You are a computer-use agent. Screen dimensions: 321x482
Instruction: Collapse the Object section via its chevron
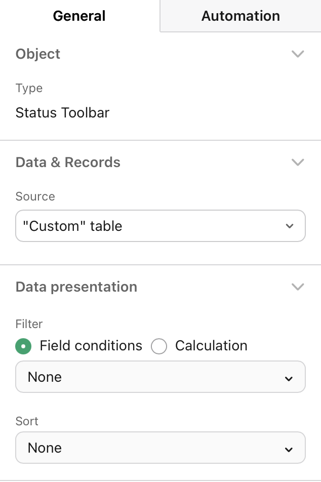point(298,54)
